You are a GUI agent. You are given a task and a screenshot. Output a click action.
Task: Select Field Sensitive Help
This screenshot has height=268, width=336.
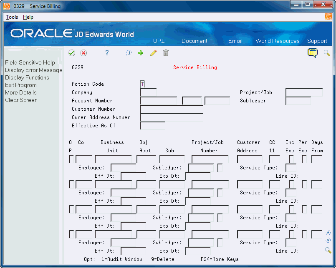(x=30, y=62)
